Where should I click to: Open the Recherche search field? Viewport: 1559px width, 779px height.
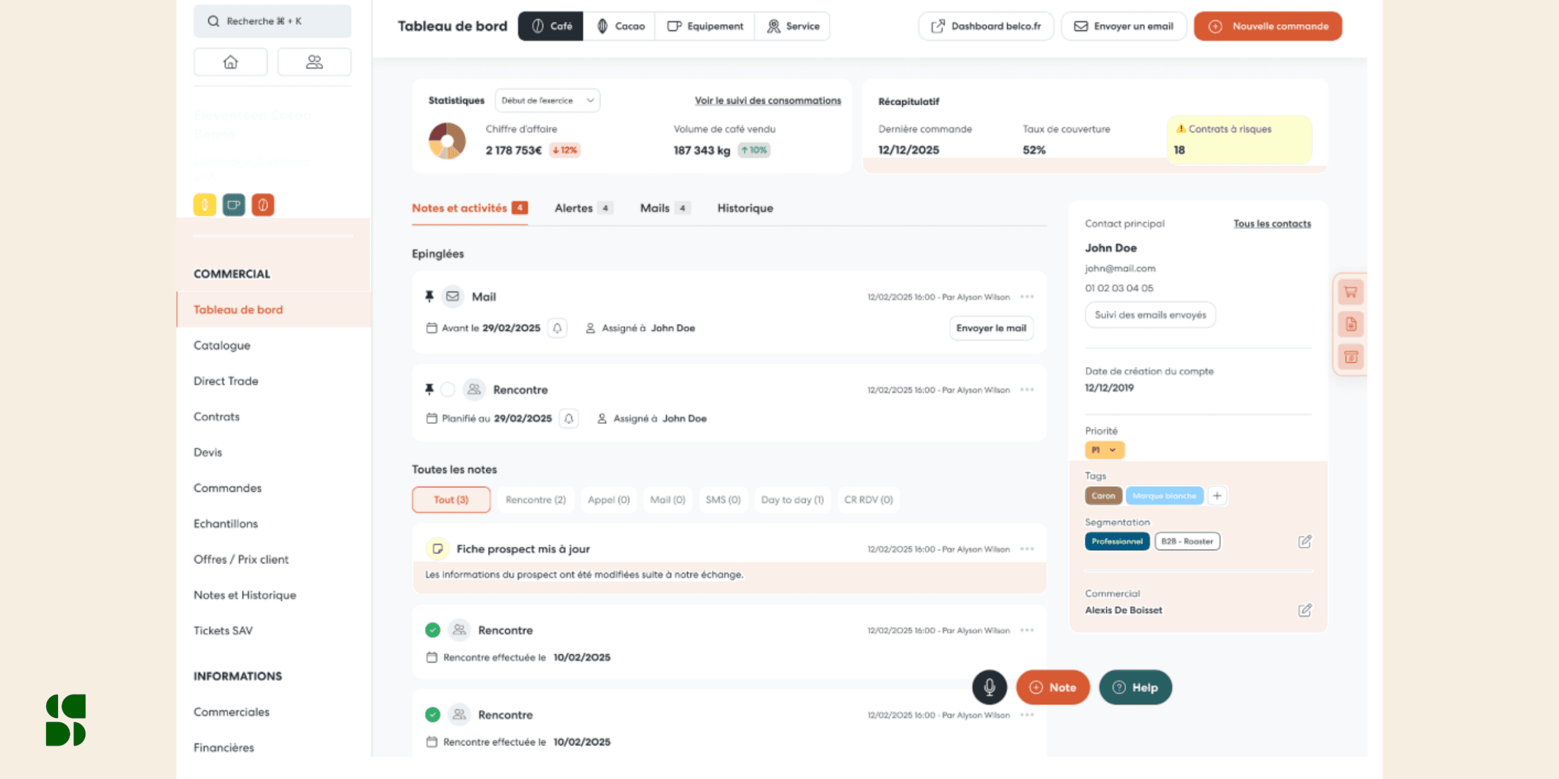click(273, 21)
